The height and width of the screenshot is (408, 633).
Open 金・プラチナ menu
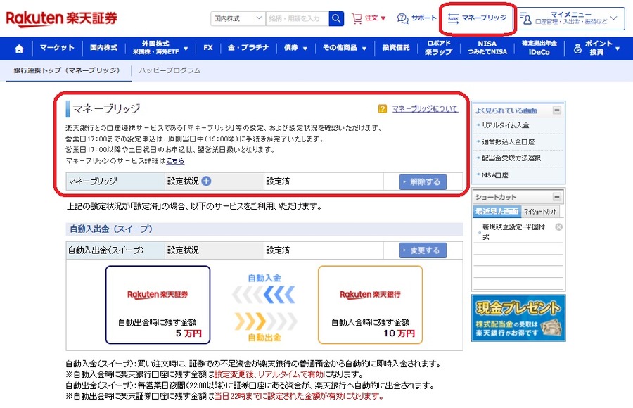[248, 48]
